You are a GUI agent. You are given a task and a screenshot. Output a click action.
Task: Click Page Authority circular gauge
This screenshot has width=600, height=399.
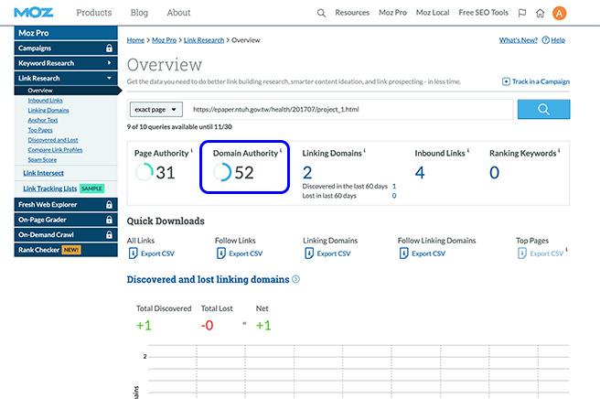145,172
